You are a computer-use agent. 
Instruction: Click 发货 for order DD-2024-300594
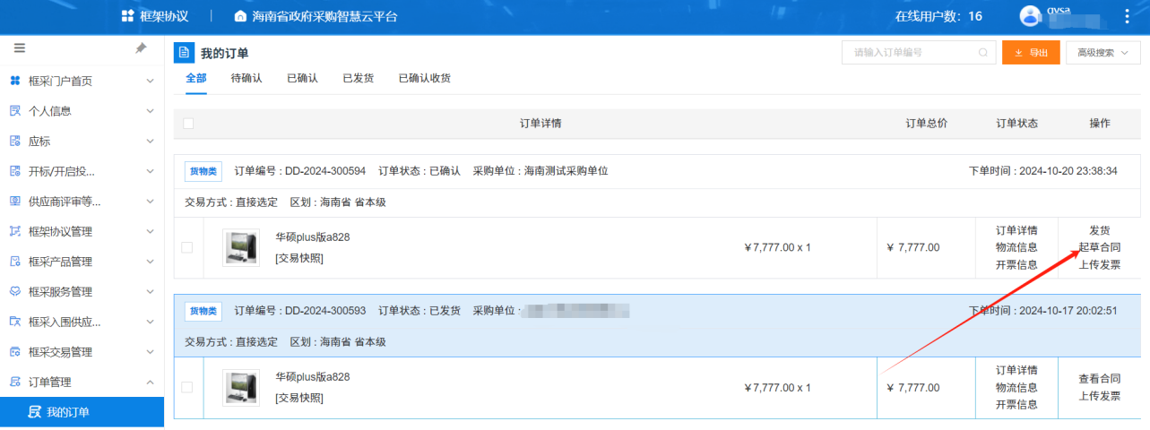pyautogui.click(x=1100, y=230)
